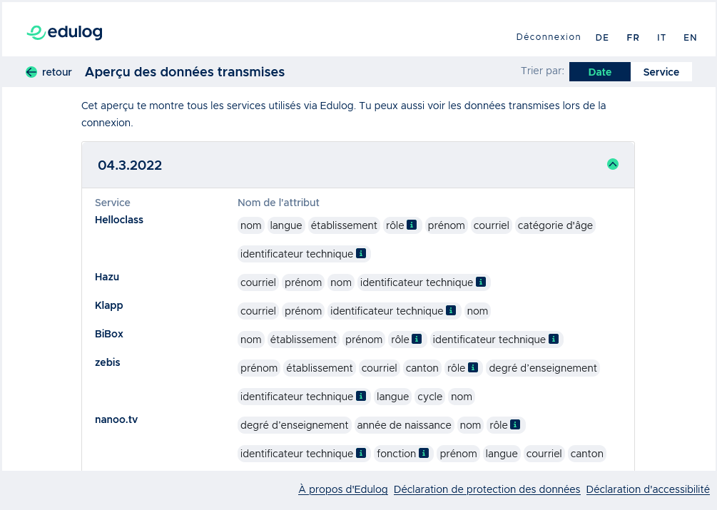Open info icon for identificateur technique in nanoo.tv row

click(x=361, y=453)
